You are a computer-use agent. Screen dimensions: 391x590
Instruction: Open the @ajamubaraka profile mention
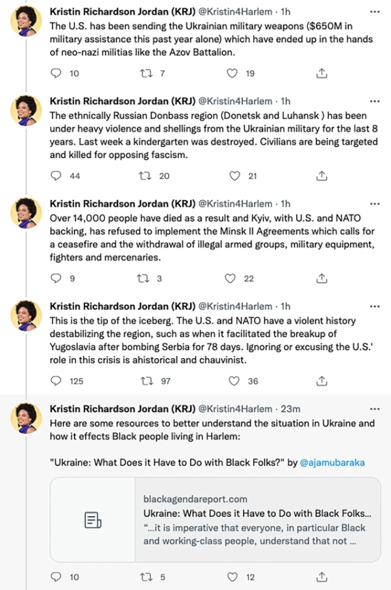coord(332,462)
